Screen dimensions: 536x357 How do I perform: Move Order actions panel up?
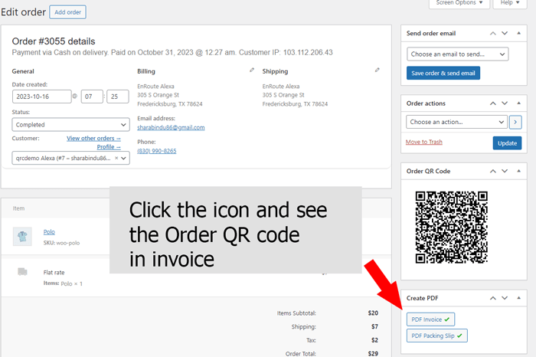point(492,103)
